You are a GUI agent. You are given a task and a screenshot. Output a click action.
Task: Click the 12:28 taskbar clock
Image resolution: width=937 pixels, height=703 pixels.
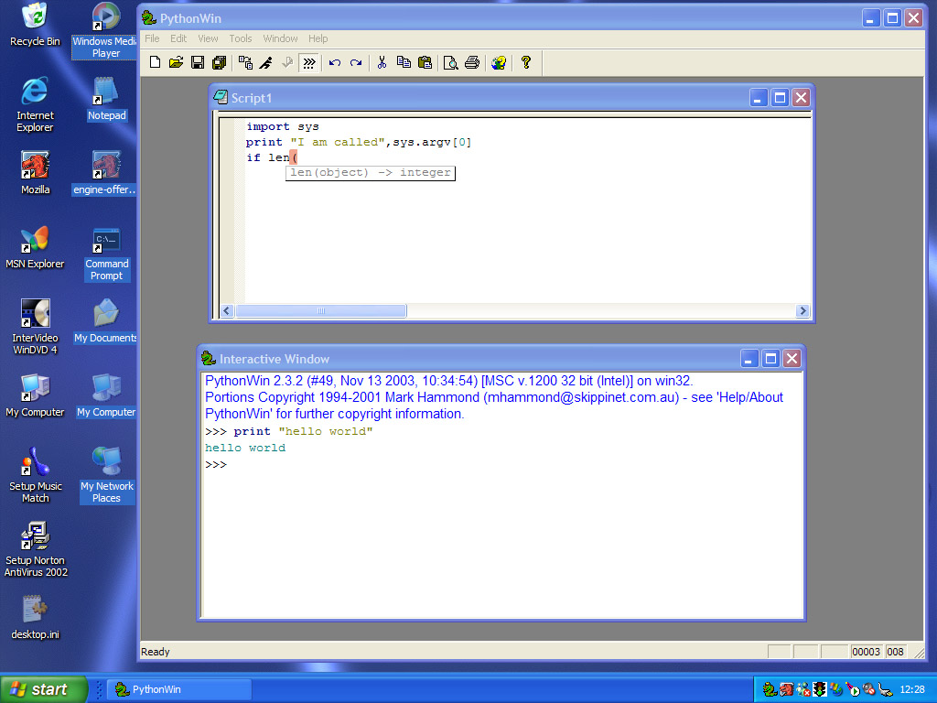click(912, 690)
